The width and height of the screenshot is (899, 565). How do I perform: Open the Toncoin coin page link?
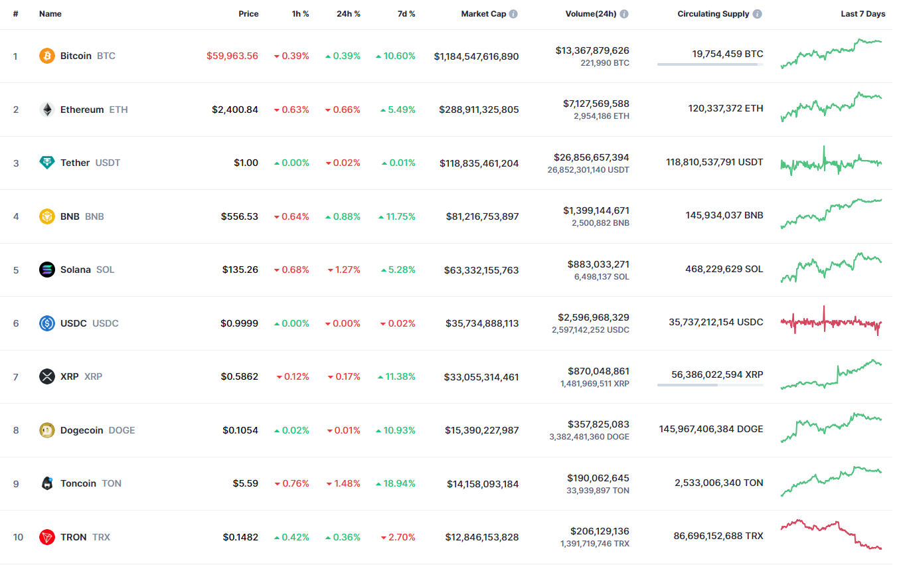click(78, 483)
